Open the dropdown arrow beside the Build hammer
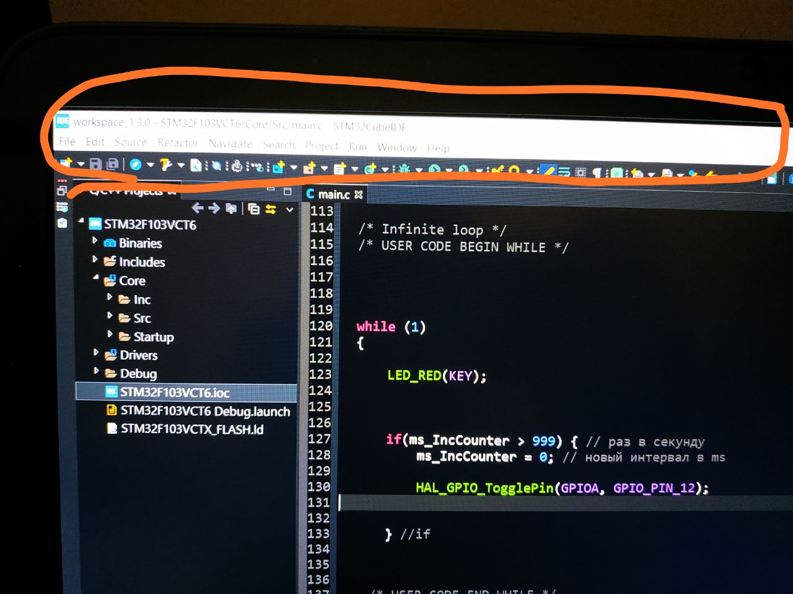Image resolution: width=793 pixels, height=594 pixels. 181,165
